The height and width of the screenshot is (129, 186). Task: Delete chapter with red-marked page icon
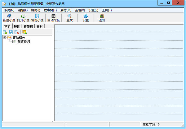[16, 32]
